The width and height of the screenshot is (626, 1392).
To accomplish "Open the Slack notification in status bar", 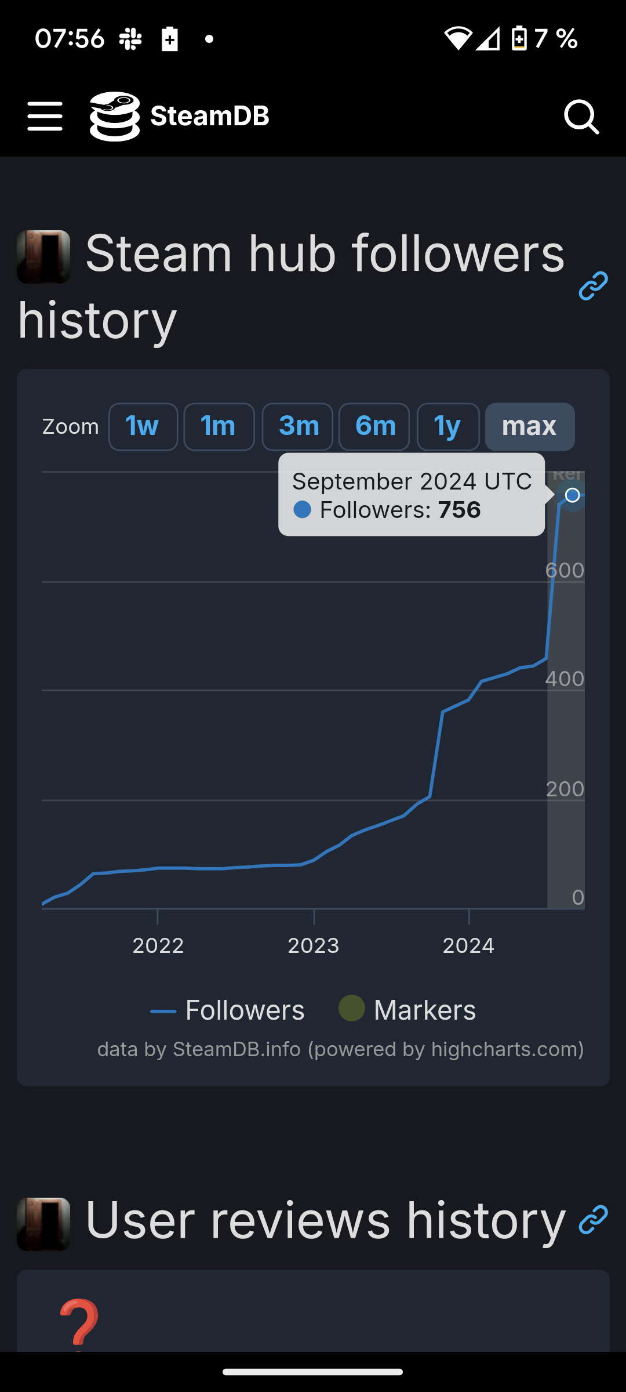I will pos(130,39).
